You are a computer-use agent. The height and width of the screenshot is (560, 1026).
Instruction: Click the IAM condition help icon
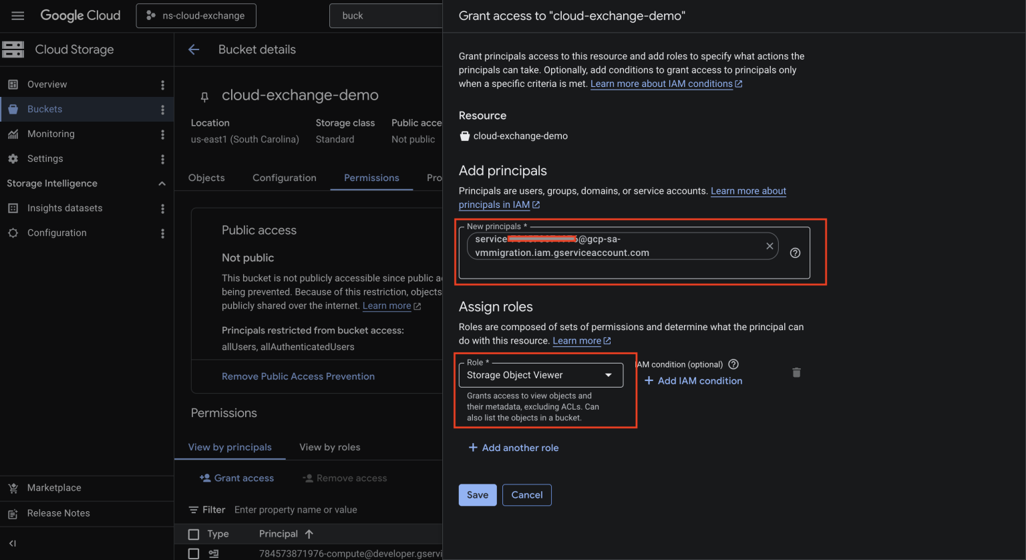coord(733,364)
